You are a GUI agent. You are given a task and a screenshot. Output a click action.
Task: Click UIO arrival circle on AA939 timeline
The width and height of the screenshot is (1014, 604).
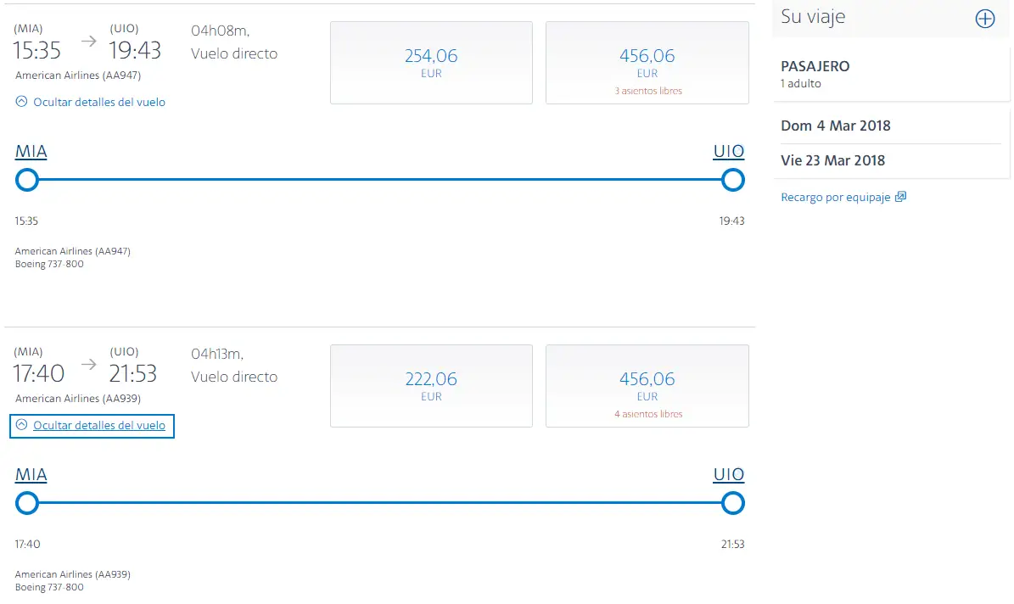(732, 503)
